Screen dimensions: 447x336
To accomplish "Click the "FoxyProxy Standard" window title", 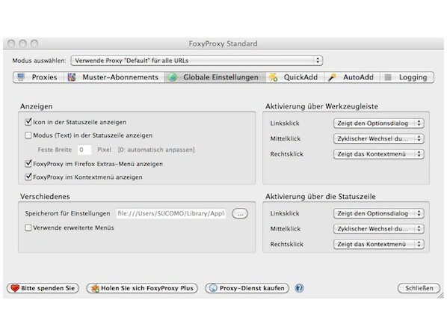I will point(223,43).
